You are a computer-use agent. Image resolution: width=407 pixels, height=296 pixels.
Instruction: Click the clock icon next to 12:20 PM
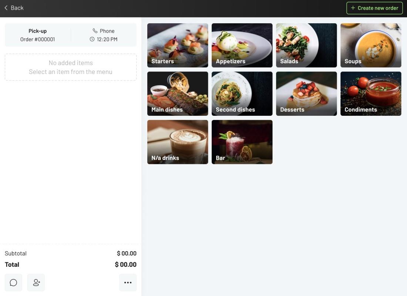click(92, 39)
